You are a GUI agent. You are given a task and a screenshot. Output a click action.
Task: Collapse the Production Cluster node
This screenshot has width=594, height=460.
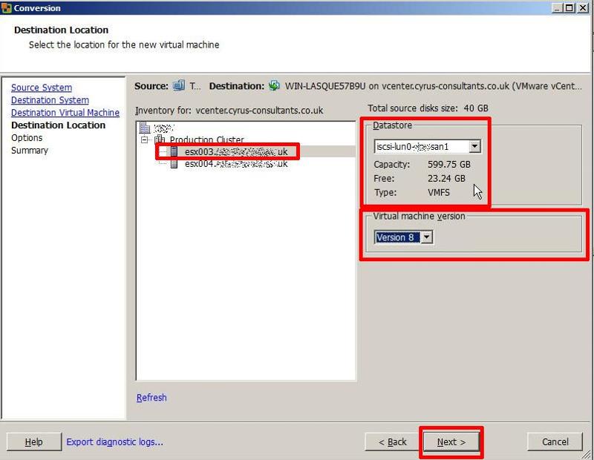144,139
